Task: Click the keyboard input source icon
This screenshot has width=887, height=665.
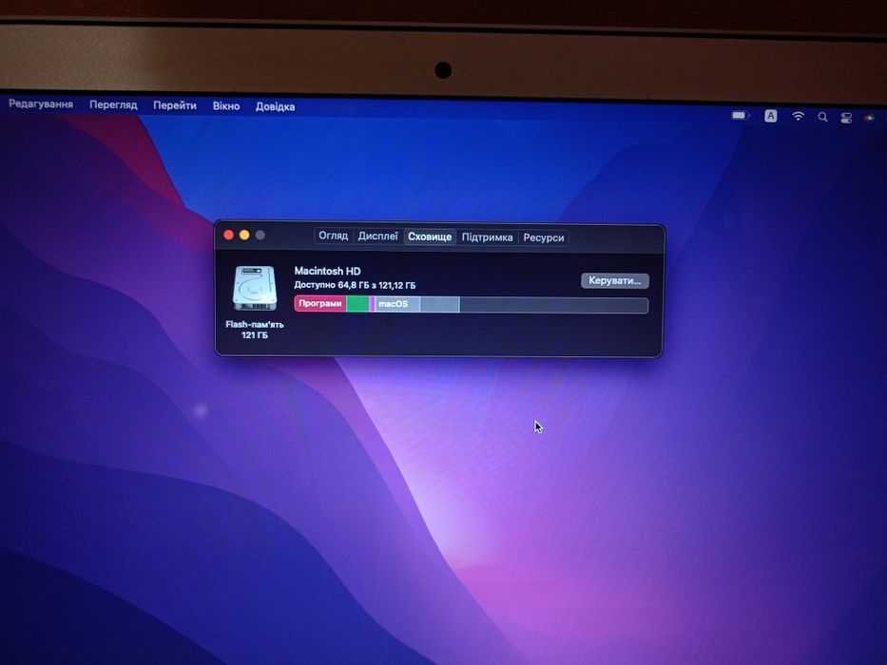Action: [770, 116]
